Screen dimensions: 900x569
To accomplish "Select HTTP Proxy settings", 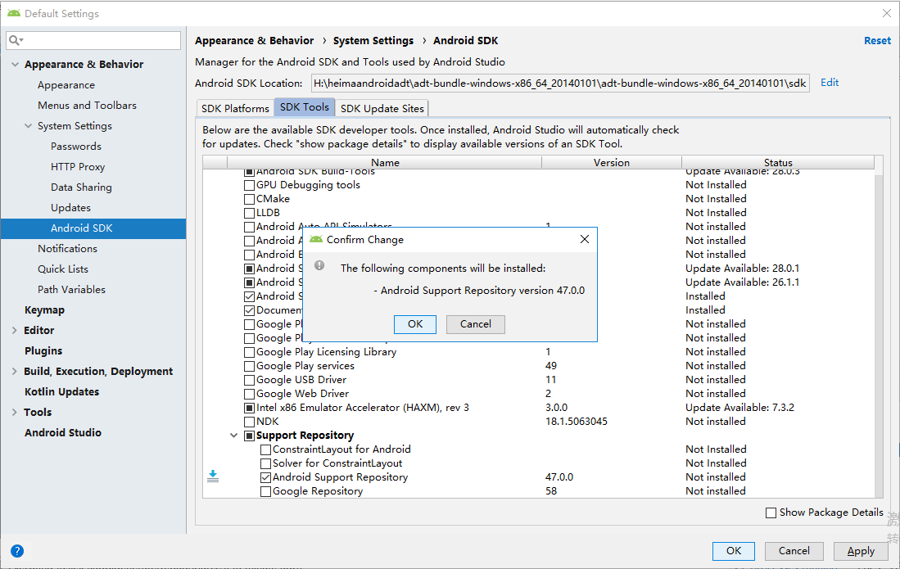I will click(78, 167).
